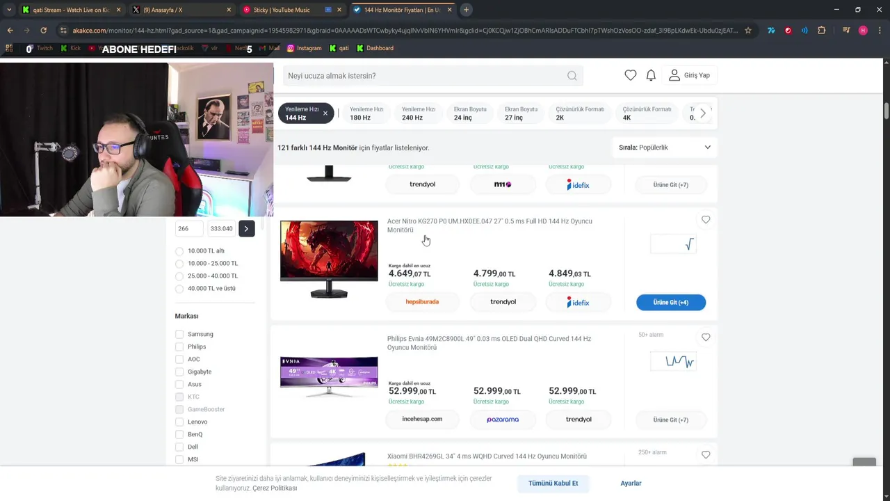Open favorites via the heart icon in header

(x=630, y=75)
